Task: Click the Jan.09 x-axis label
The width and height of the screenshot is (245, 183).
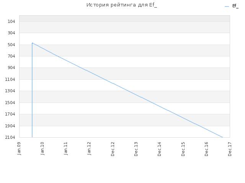Action: coord(19,149)
